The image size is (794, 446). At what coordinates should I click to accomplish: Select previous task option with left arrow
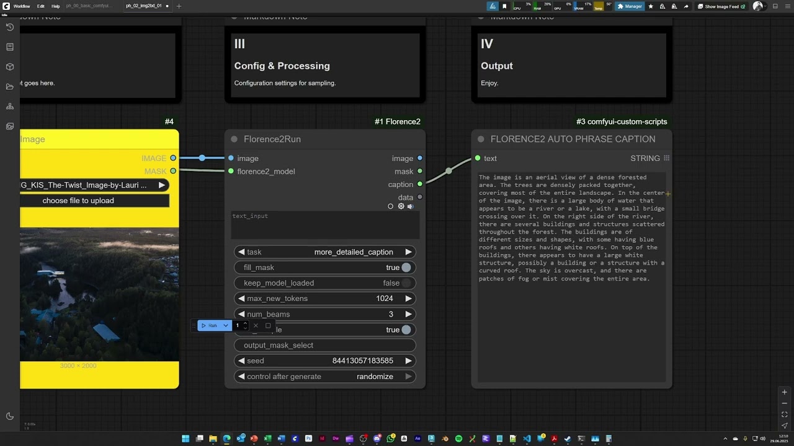[241, 252]
